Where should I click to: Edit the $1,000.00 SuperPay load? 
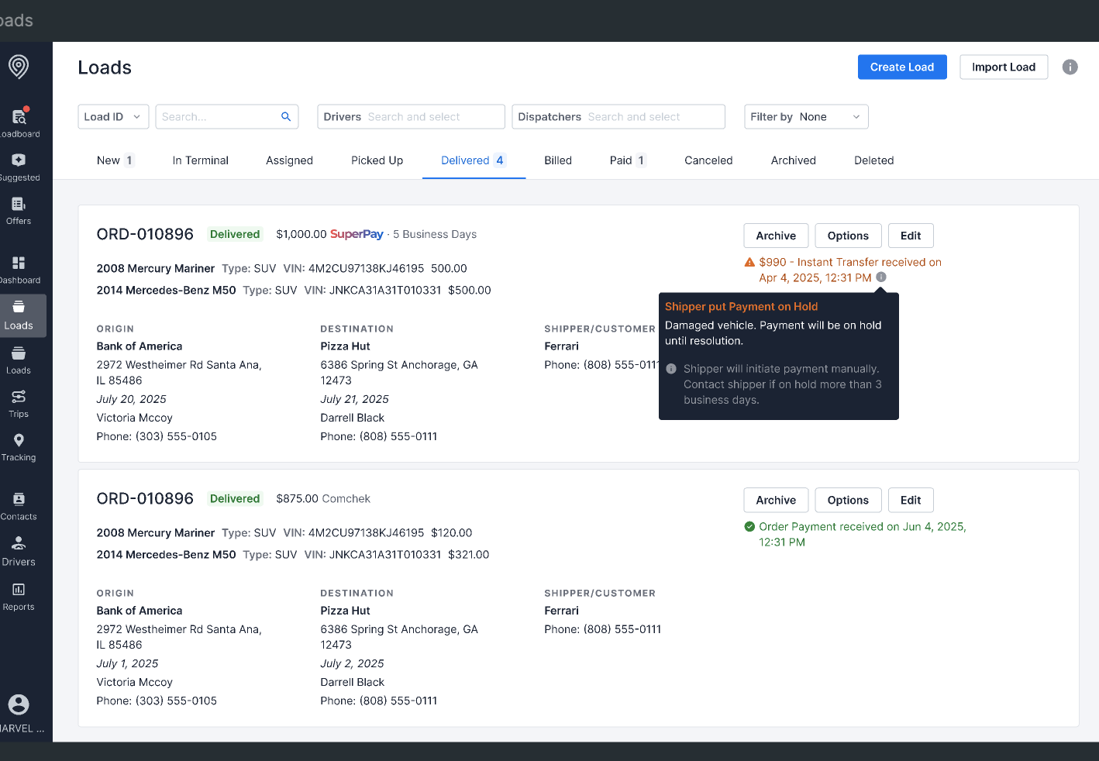coord(911,236)
